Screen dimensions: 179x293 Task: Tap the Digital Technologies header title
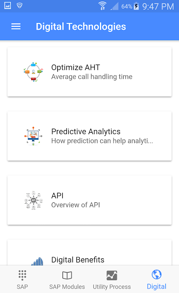coord(81,27)
